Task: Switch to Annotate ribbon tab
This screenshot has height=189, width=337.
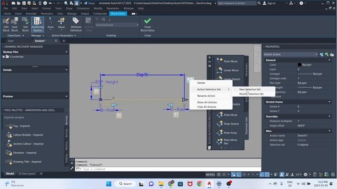Action: (x=31, y=14)
